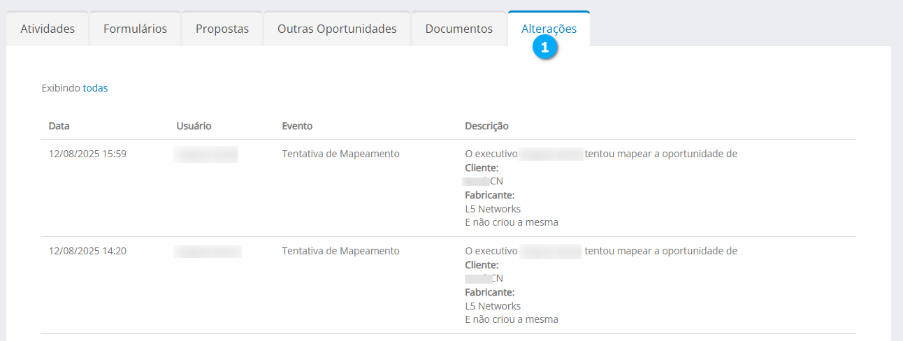Click the blurred user in 15:59 row
This screenshot has width=903, height=341.
(205, 154)
